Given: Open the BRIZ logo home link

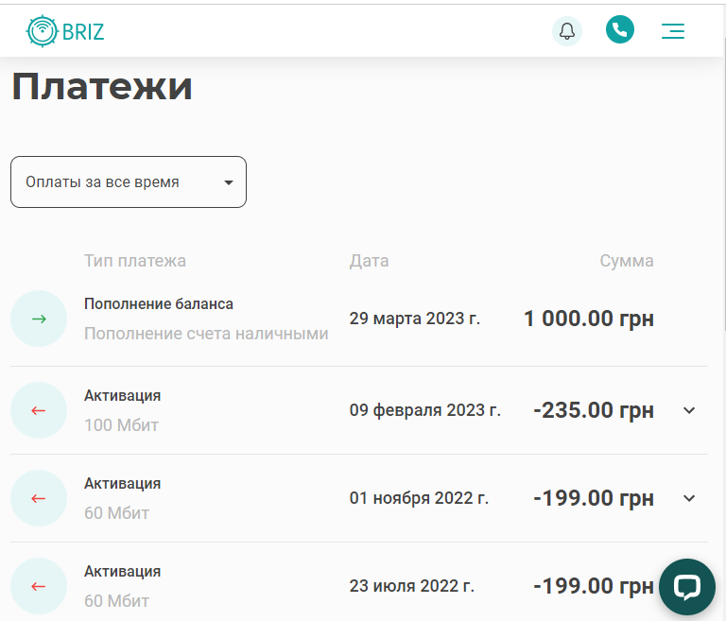Looking at the screenshot, I should pyautogui.click(x=65, y=31).
